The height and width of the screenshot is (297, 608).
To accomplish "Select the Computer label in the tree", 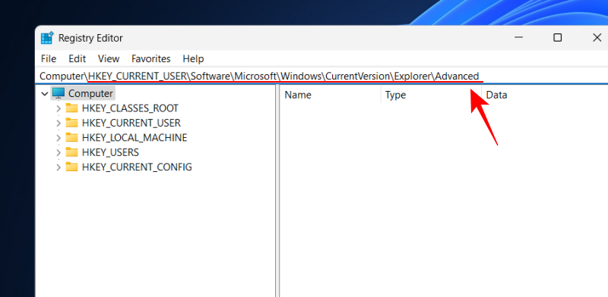I will [x=90, y=94].
